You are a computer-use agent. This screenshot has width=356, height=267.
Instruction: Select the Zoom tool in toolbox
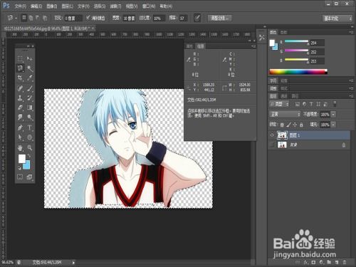click(30, 147)
